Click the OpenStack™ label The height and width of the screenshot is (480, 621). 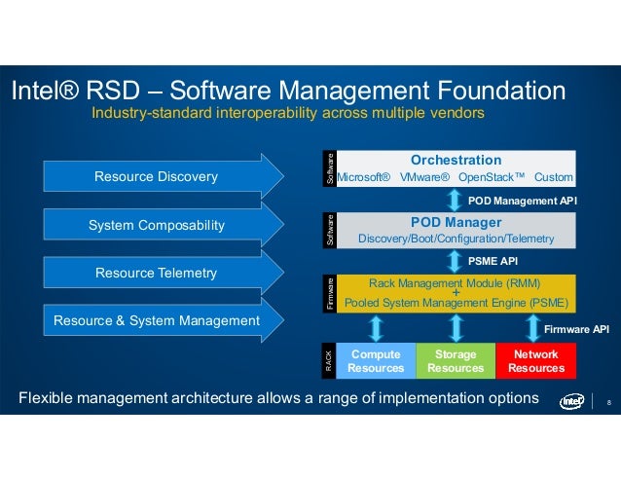[x=492, y=177]
